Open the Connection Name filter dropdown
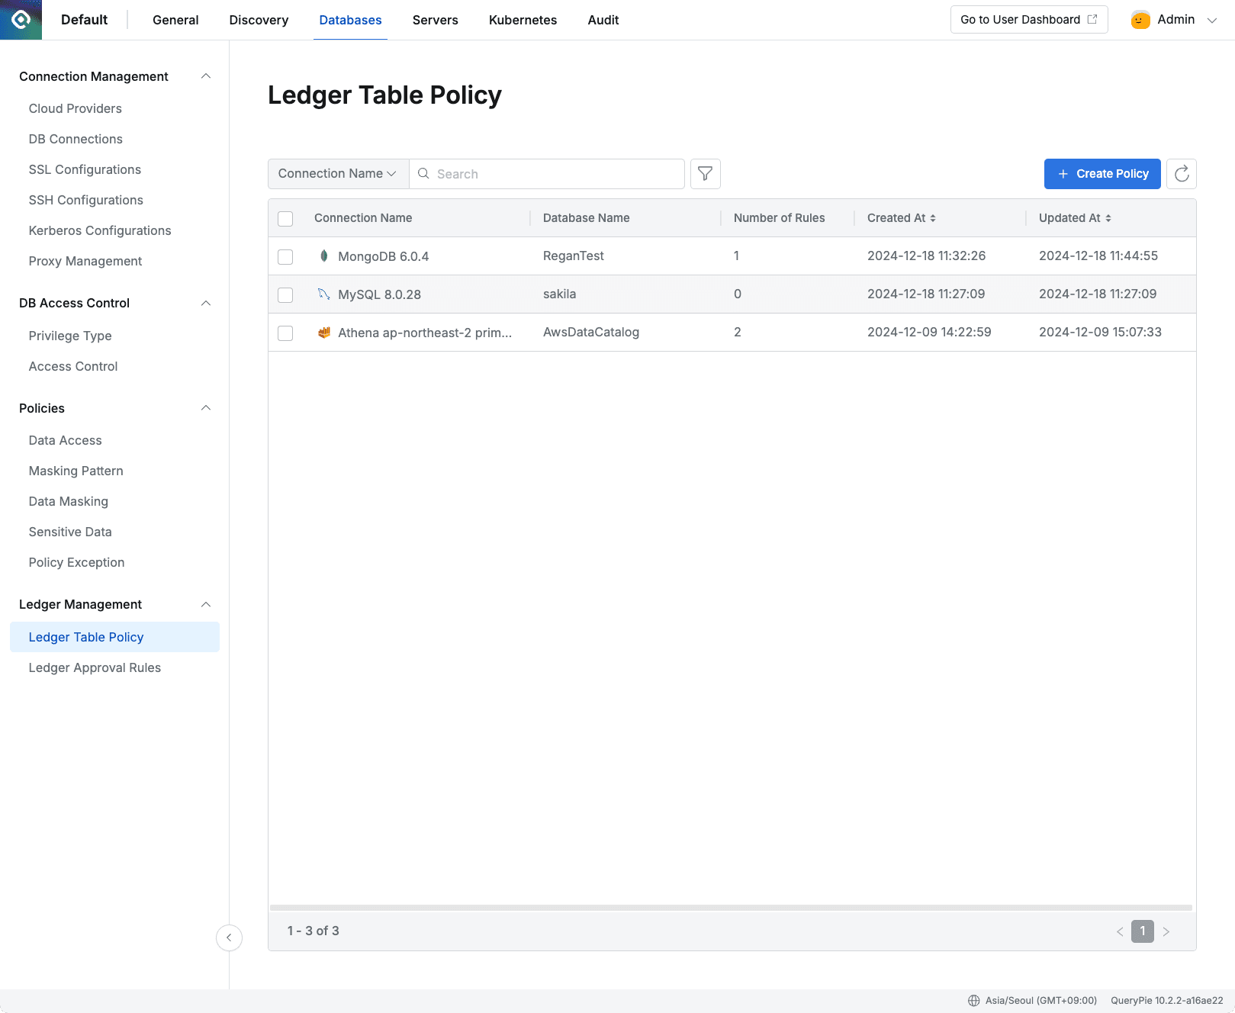The width and height of the screenshot is (1235, 1013). pos(337,174)
